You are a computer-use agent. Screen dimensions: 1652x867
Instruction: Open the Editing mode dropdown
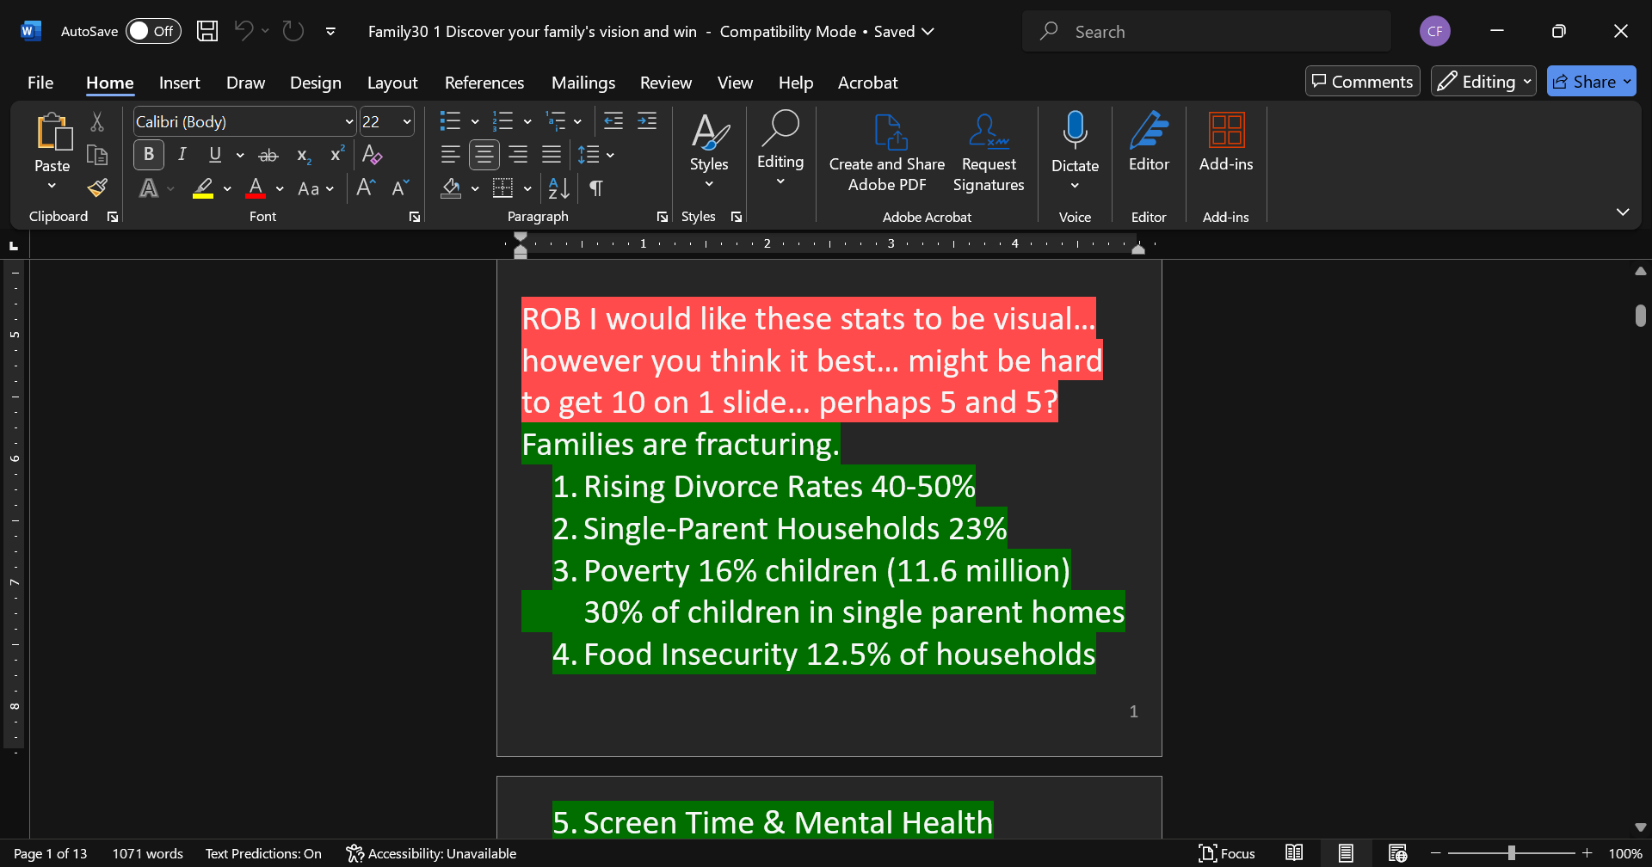click(x=1482, y=82)
